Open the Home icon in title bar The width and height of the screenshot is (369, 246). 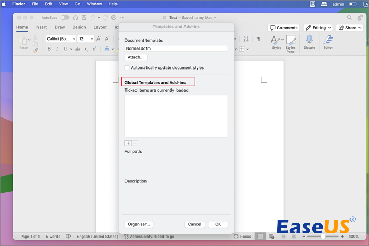tap(75, 17)
